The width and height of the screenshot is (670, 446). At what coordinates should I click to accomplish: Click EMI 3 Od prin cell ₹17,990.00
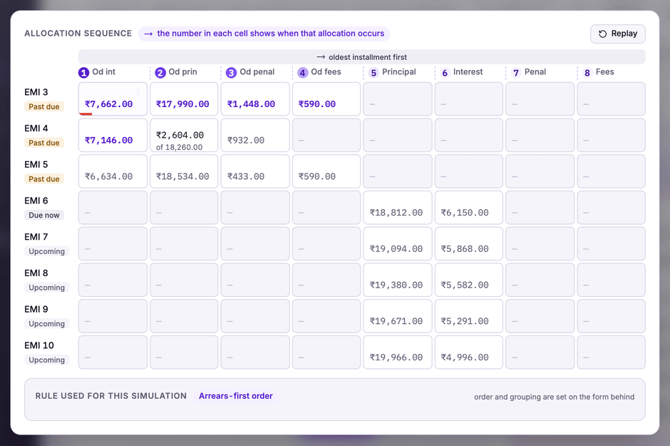point(184,98)
